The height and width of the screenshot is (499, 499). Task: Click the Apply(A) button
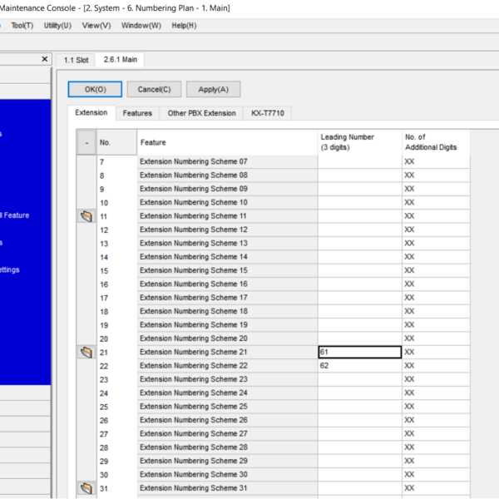coord(213,89)
